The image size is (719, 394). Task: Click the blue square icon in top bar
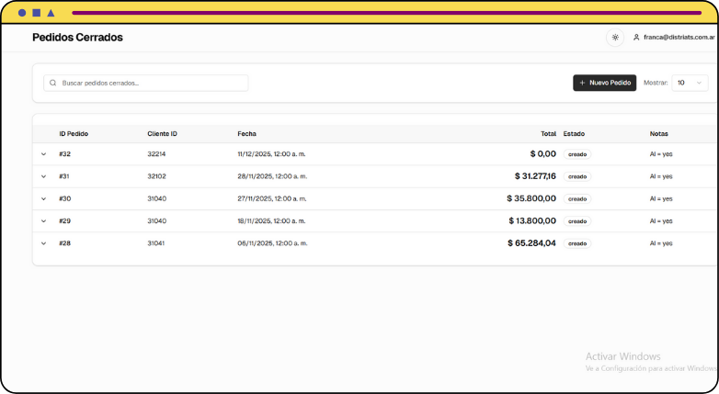click(x=36, y=13)
